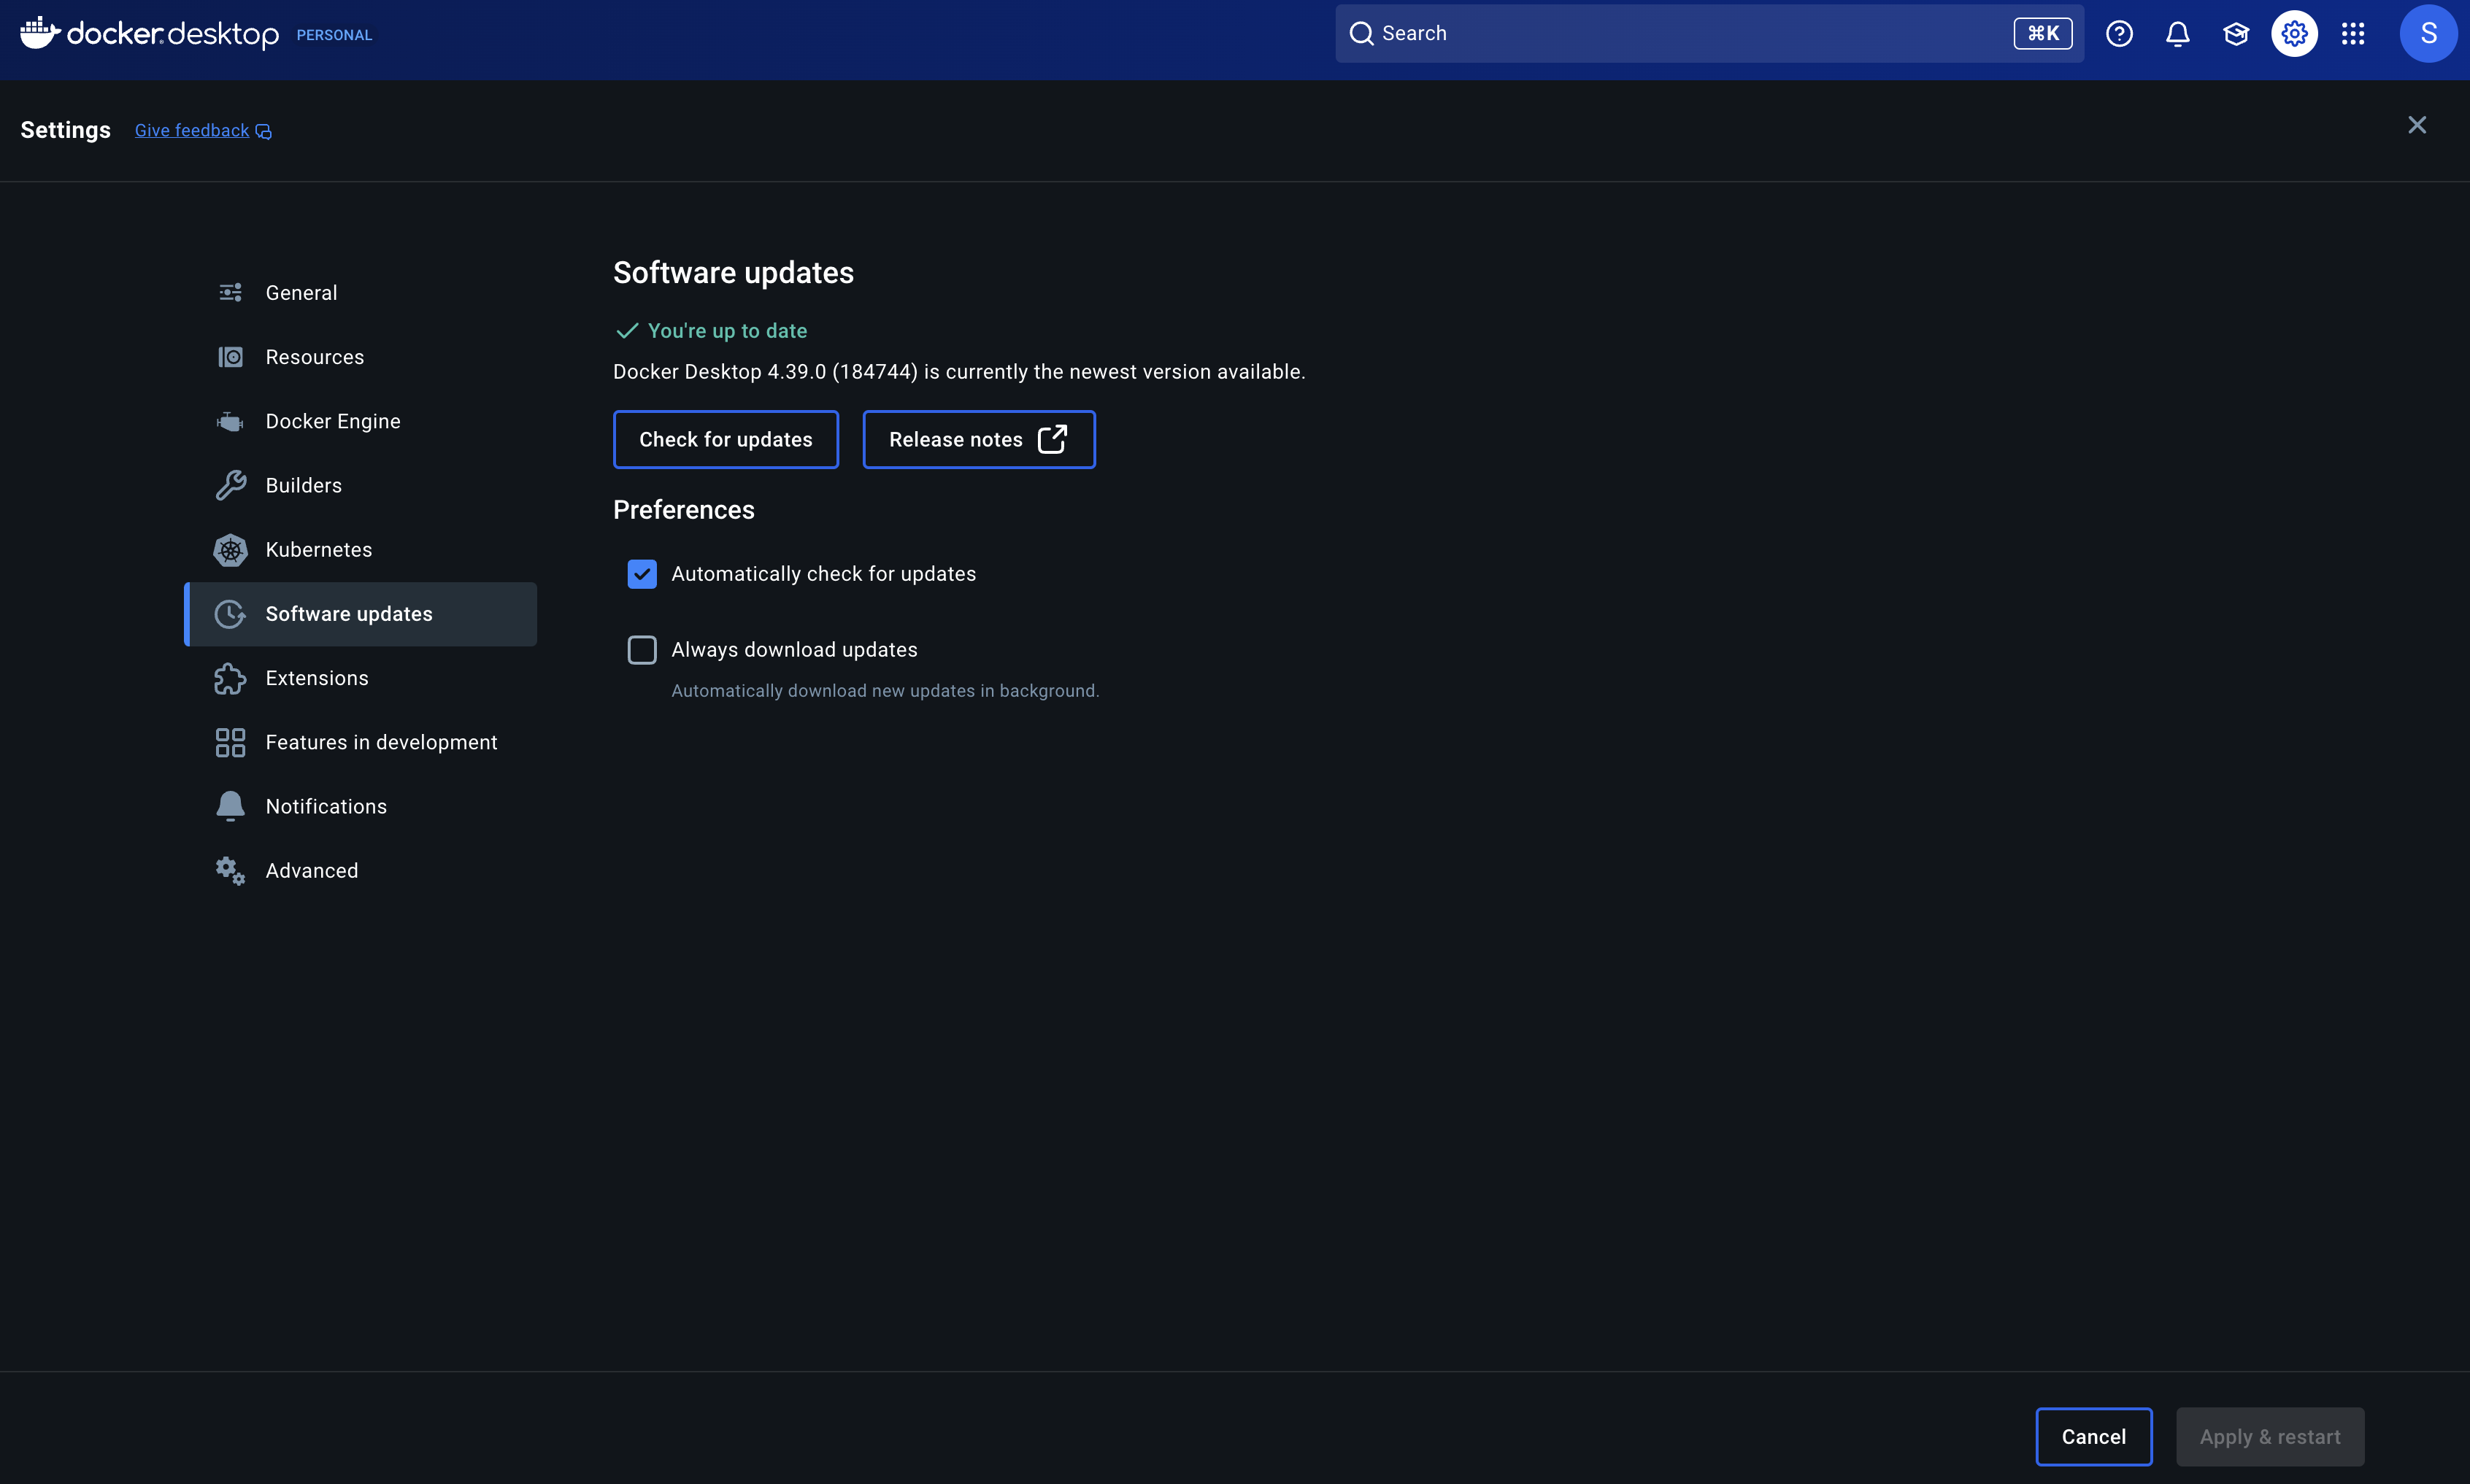The height and width of the screenshot is (1484, 2470).
Task: Click Check for updates button
Action: 726,439
